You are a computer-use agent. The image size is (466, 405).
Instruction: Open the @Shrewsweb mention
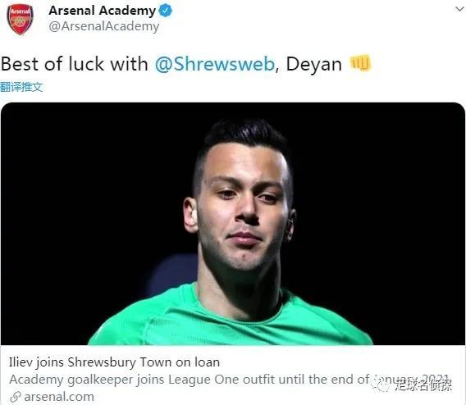point(215,64)
